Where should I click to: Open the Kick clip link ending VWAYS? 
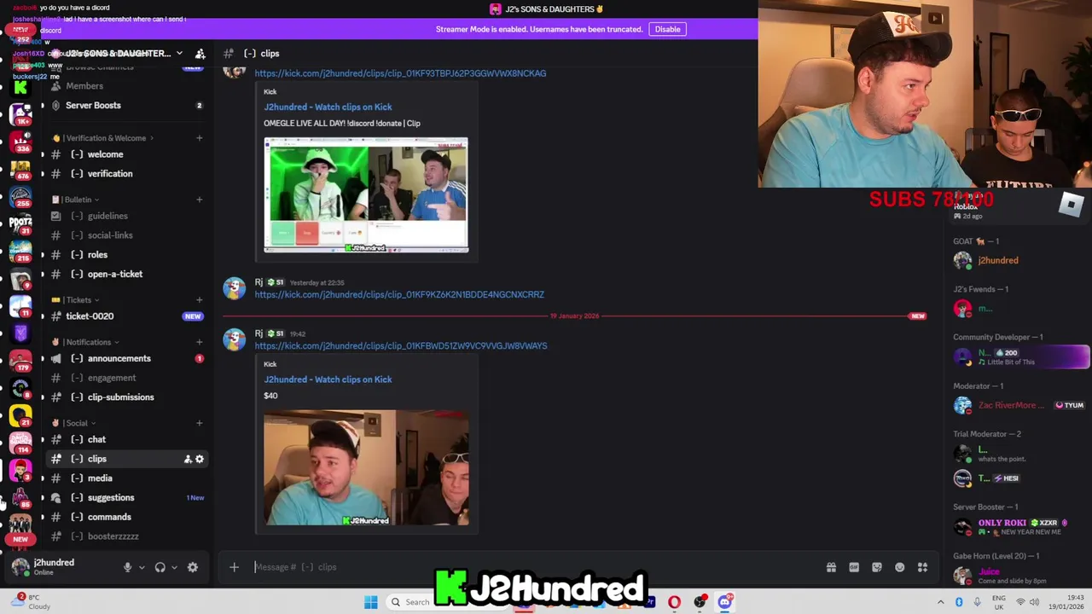click(401, 346)
